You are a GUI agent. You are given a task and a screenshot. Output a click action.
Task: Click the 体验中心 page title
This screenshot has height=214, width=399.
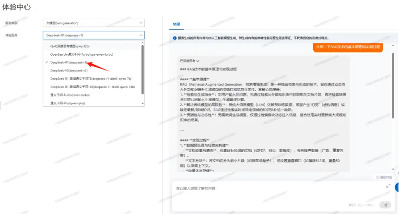[16, 7]
